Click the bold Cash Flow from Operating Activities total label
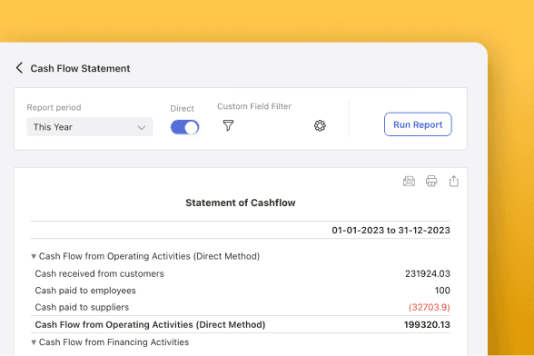 point(150,324)
